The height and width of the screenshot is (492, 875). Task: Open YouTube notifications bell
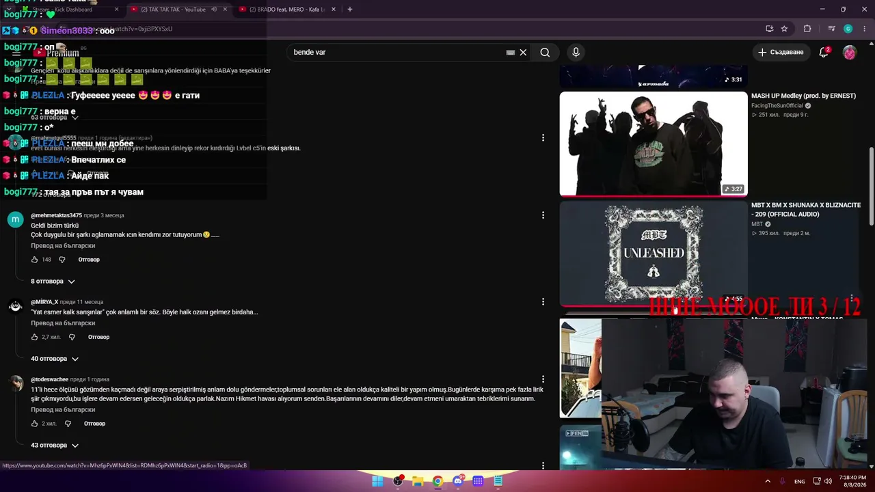[x=824, y=52]
